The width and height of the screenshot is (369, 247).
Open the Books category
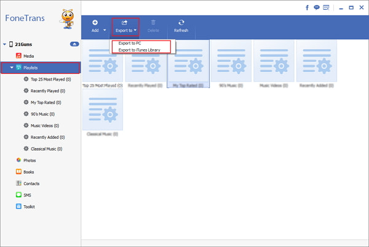pyautogui.click(x=25, y=172)
